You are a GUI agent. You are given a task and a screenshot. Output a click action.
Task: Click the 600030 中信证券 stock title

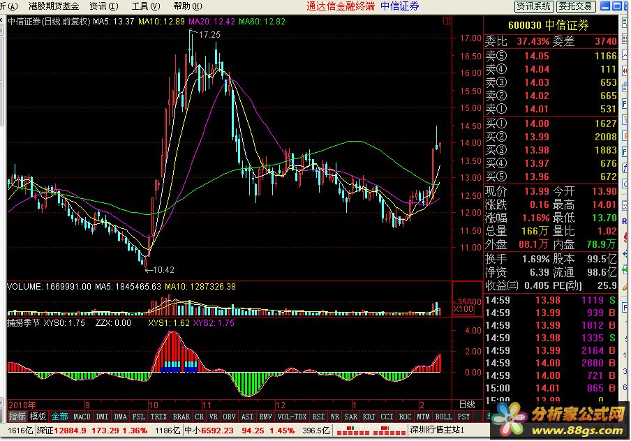pyautogui.click(x=549, y=25)
